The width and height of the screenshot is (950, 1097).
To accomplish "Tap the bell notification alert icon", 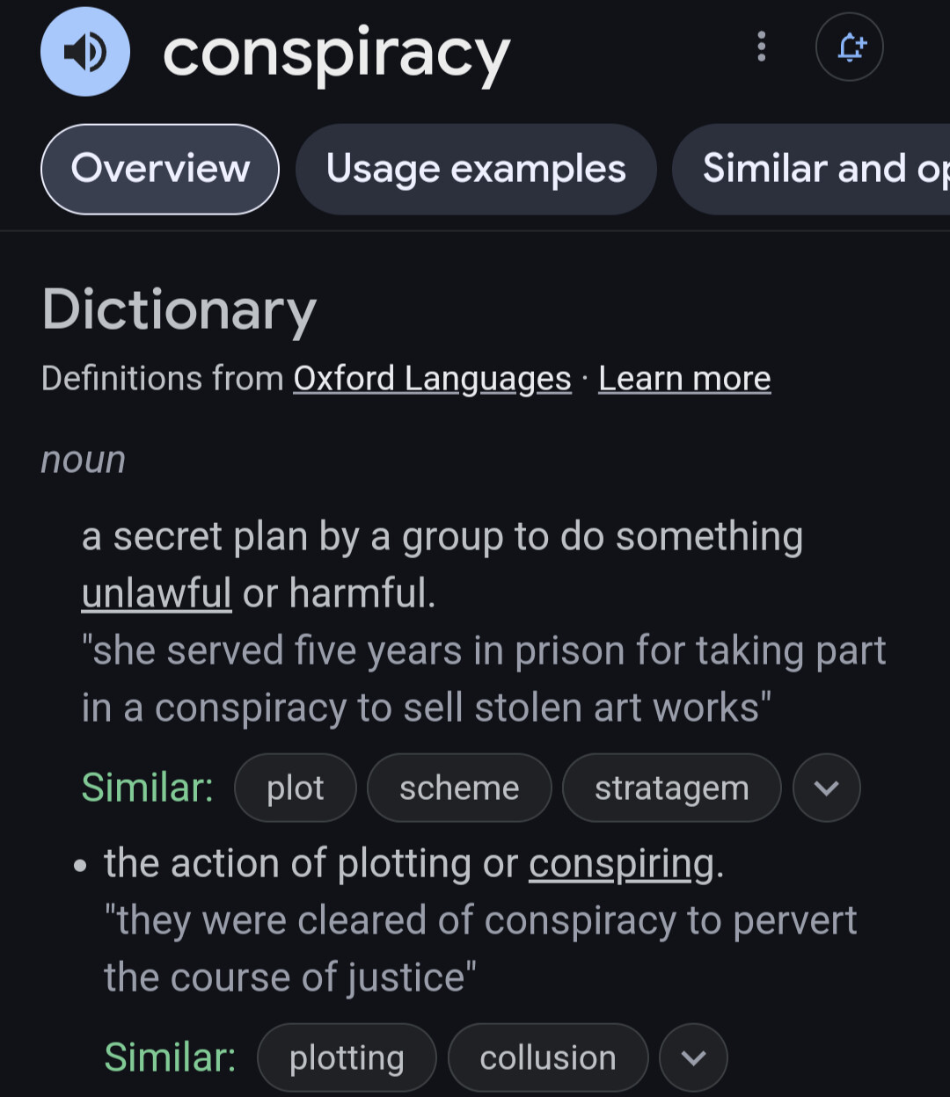I will (850, 47).
